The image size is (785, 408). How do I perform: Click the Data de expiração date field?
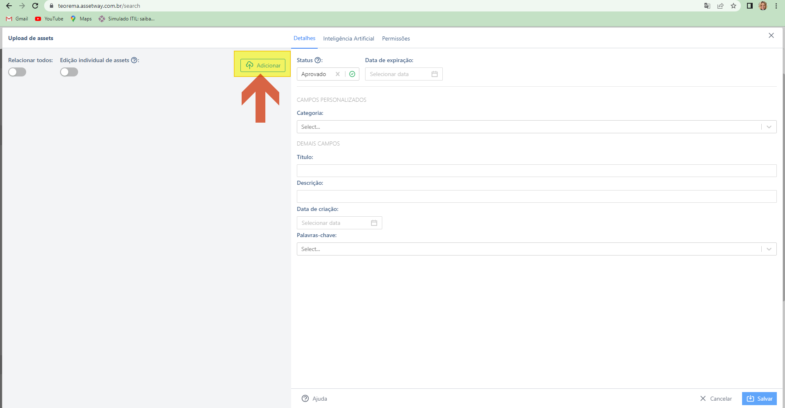coord(404,74)
